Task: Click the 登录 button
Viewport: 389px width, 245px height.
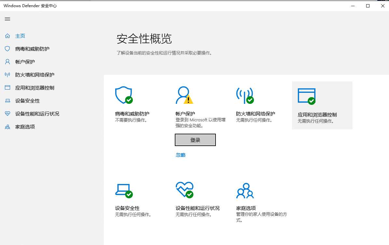Action: (x=195, y=140)
